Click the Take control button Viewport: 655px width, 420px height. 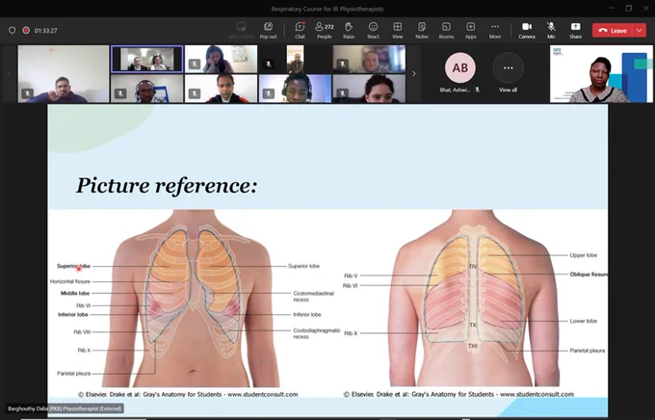(x=241, y=30)
